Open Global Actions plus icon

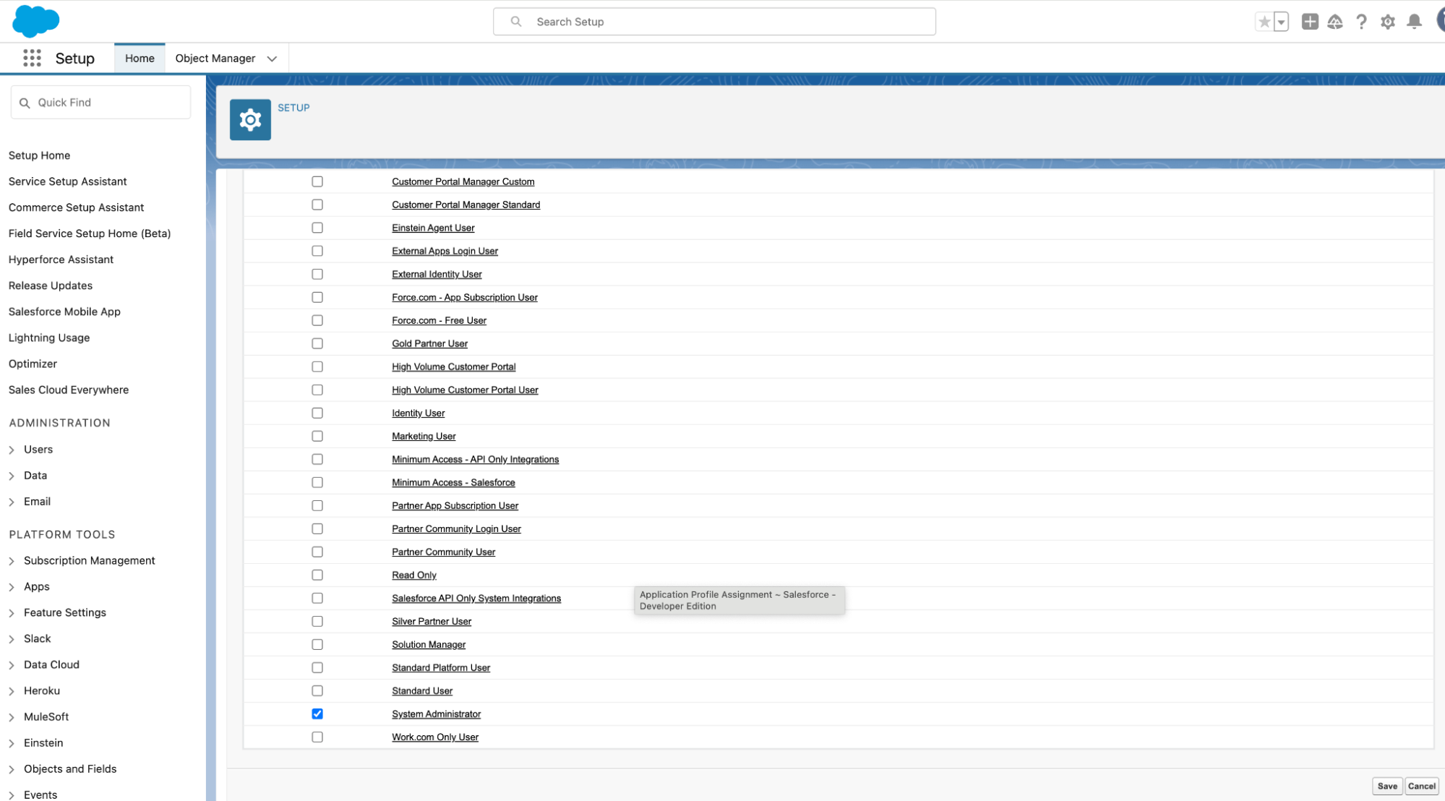[x=1309, y=22]
